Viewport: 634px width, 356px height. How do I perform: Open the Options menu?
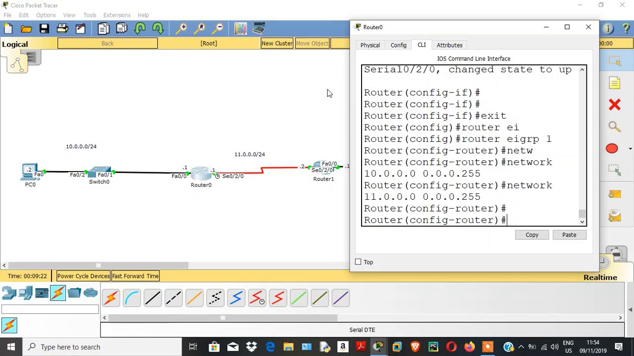tap(46, 15)
